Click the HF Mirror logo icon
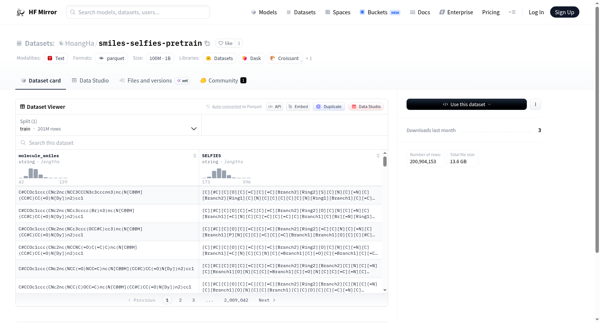 21,12
